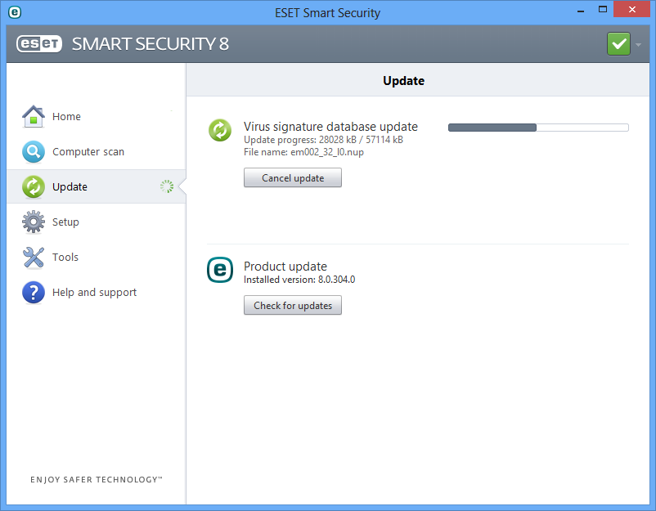Click the virus database update progress bar
The height and width of the screenshot is (511, 656).
tap(537, 128)
